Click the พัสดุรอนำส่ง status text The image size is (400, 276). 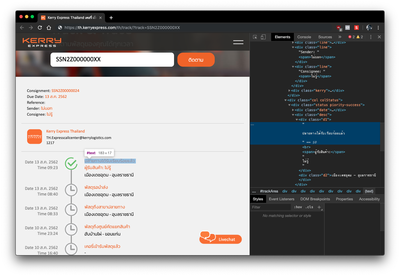tap(96, 187)
